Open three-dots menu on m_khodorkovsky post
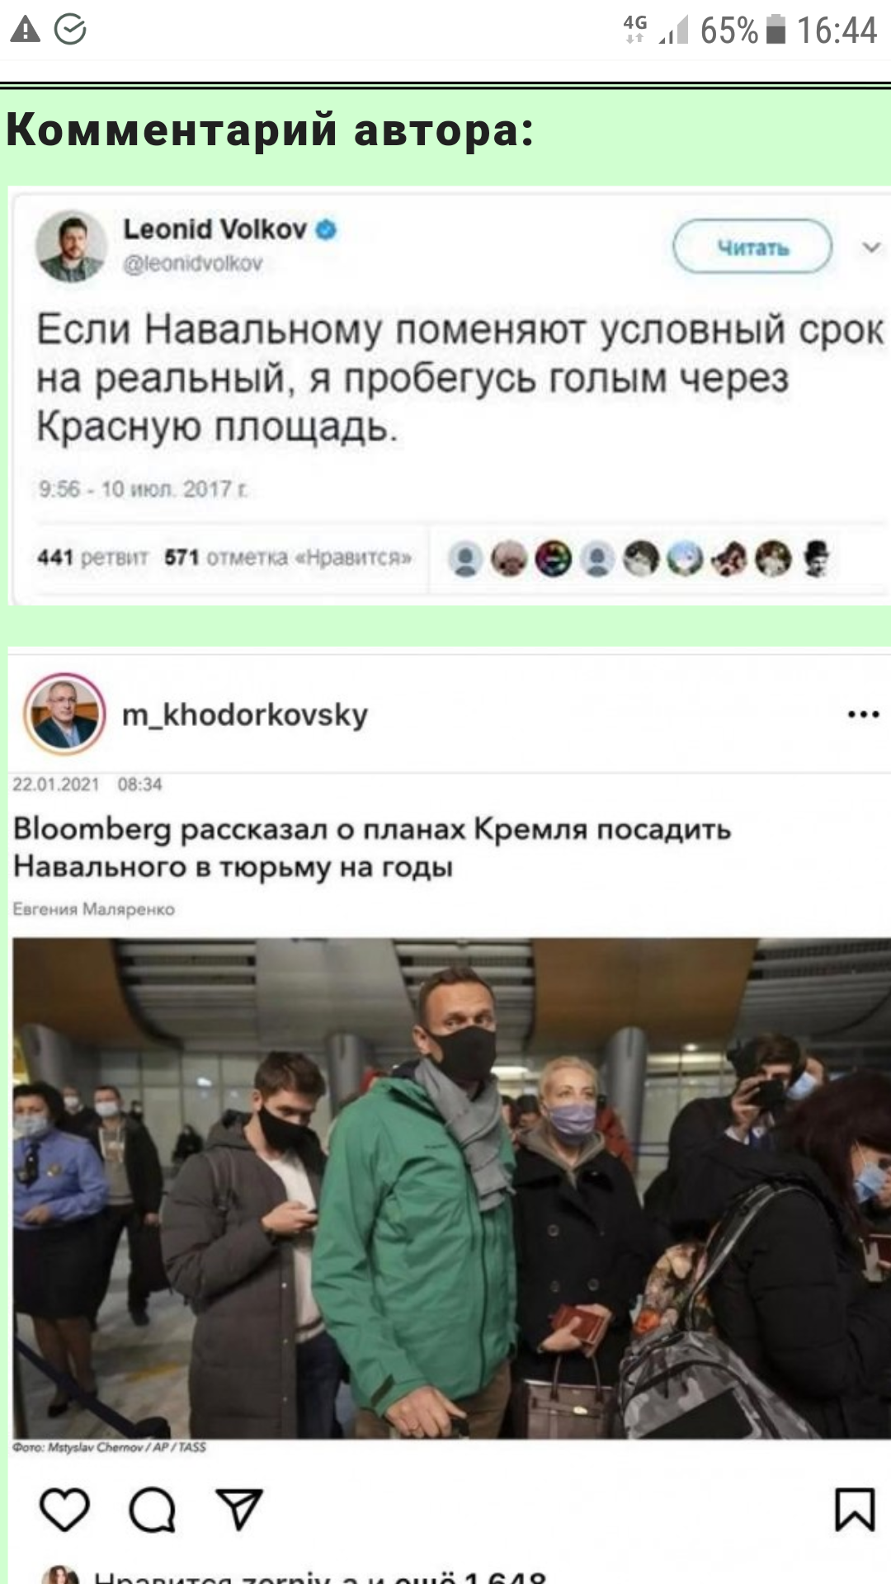 863,714
